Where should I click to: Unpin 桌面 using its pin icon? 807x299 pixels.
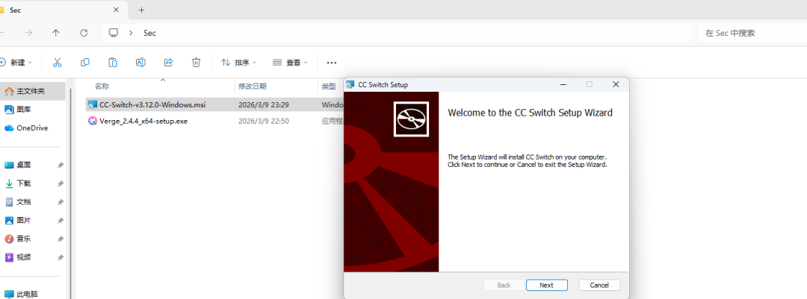[x=61, y=165]
